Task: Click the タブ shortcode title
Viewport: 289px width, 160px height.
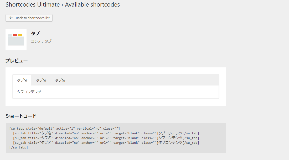Action: (x=35, y=34)
